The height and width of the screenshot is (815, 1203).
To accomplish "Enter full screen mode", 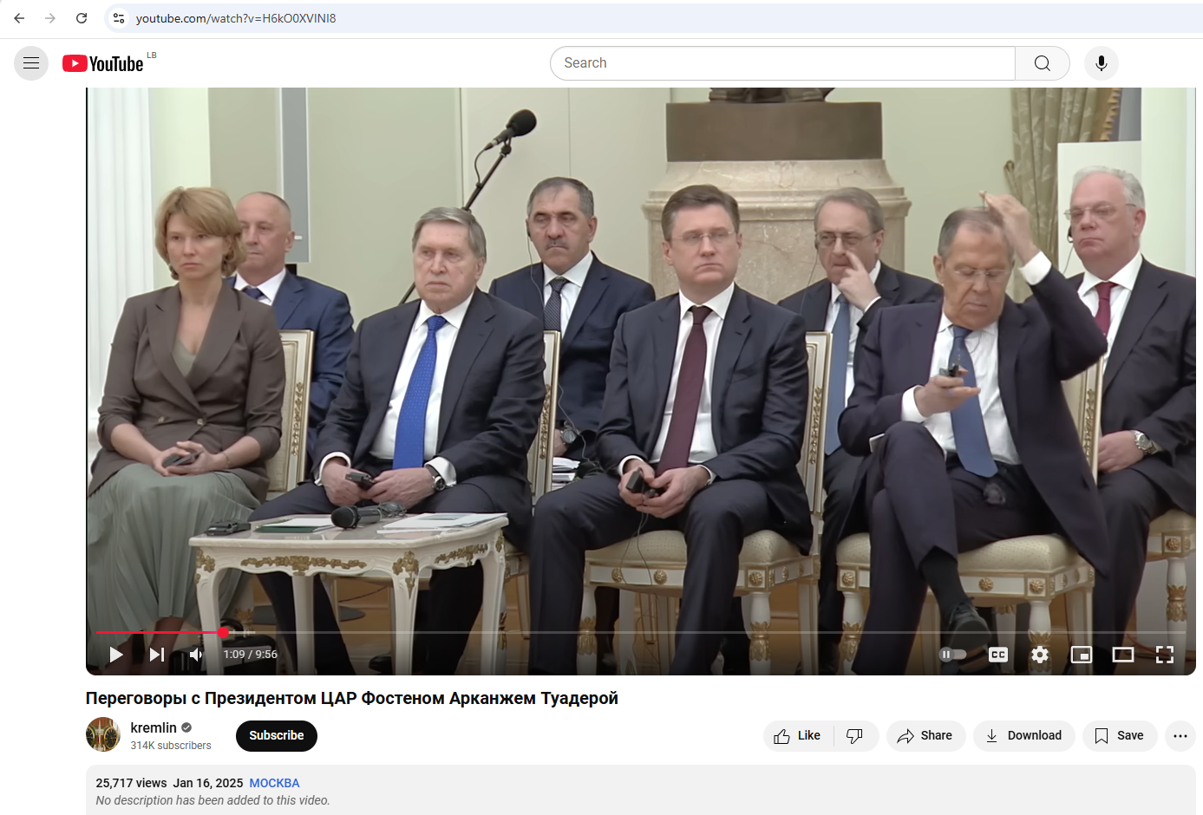I will click(1165, 655).
